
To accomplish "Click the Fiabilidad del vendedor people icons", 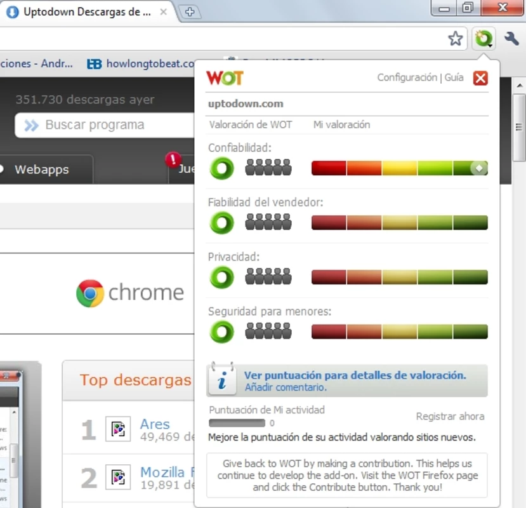I will [268, 222].
